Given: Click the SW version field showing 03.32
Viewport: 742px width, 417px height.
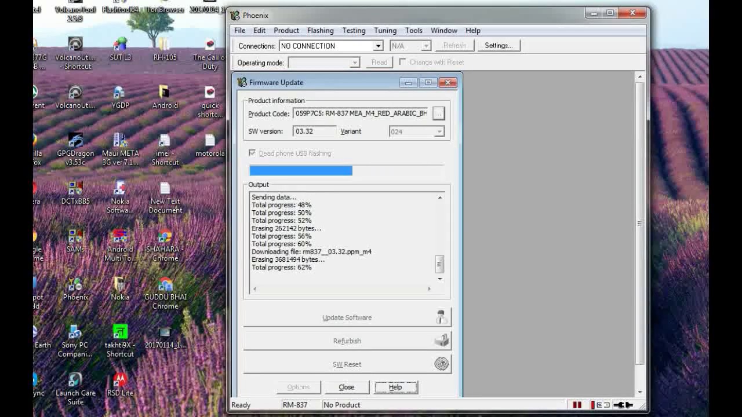Looking at the screenshot, I should 314,131.
